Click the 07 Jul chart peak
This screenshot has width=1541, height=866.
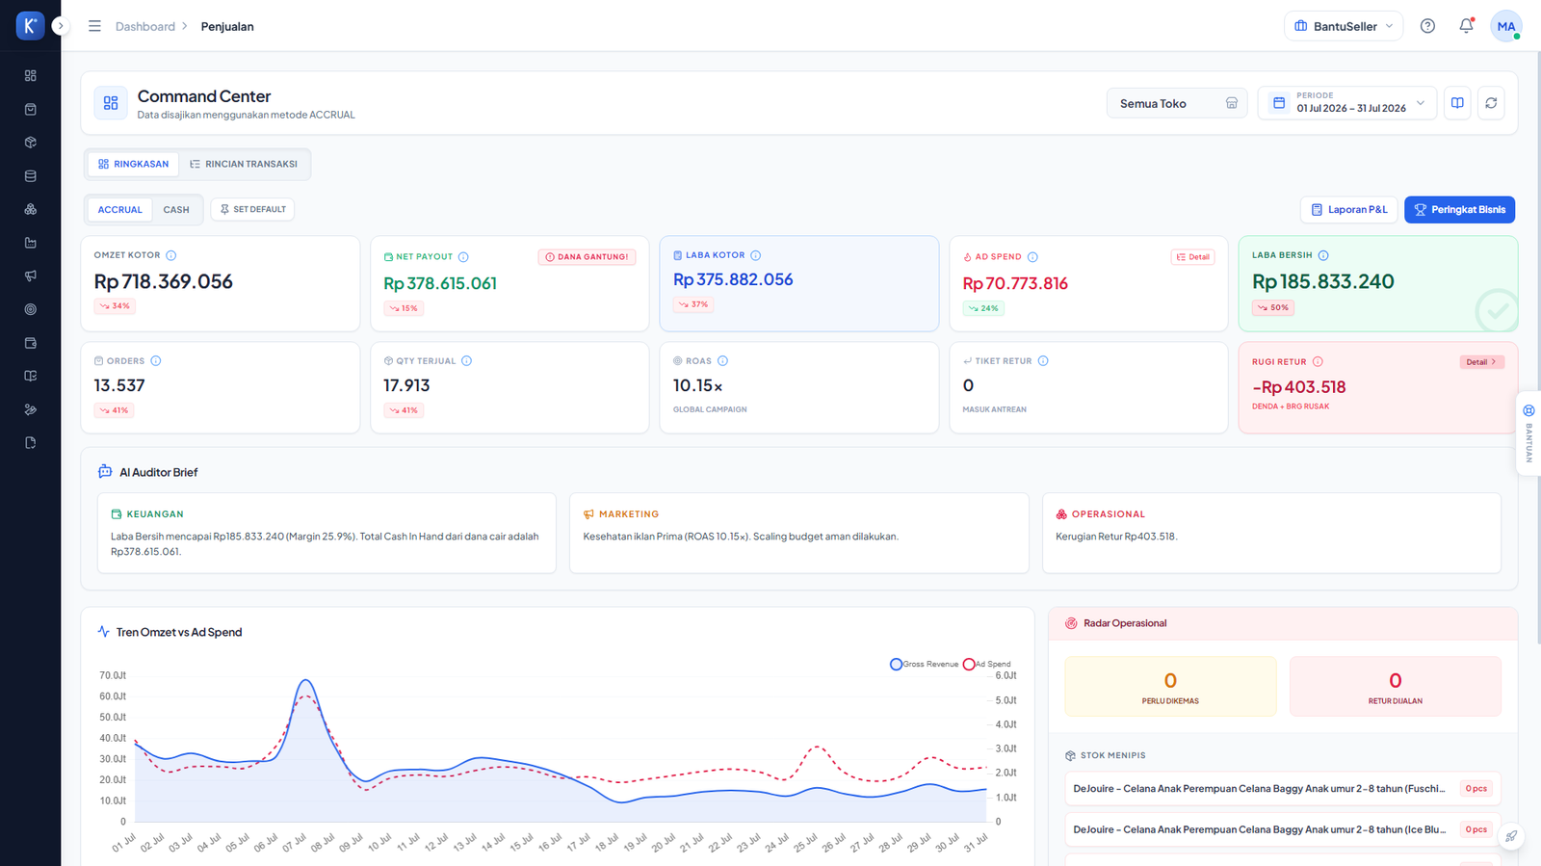[x=305, y=681]
